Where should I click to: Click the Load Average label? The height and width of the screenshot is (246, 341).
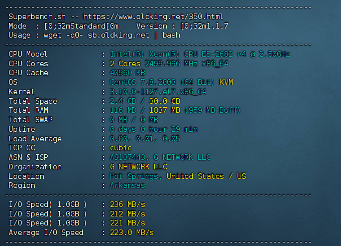(35, 139)
